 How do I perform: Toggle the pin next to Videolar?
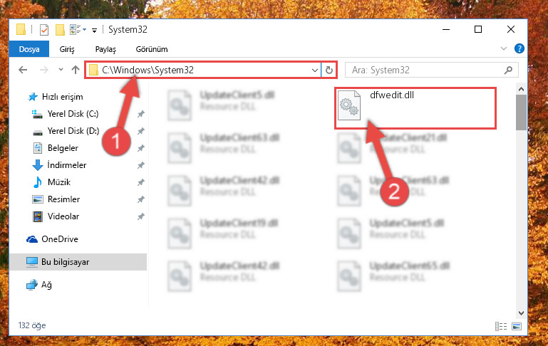coord(141,216)
